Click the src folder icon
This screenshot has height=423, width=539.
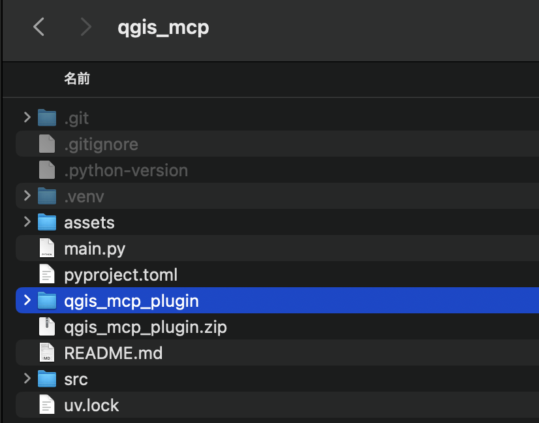(47, 379)
